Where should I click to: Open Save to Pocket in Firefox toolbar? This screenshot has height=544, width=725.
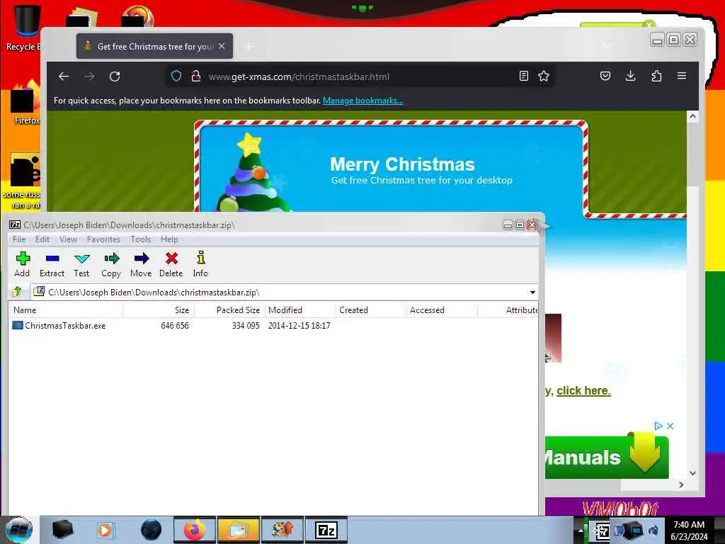tap(605, 76)
